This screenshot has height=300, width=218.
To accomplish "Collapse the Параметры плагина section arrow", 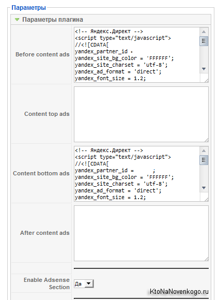I will pos(17,20).
